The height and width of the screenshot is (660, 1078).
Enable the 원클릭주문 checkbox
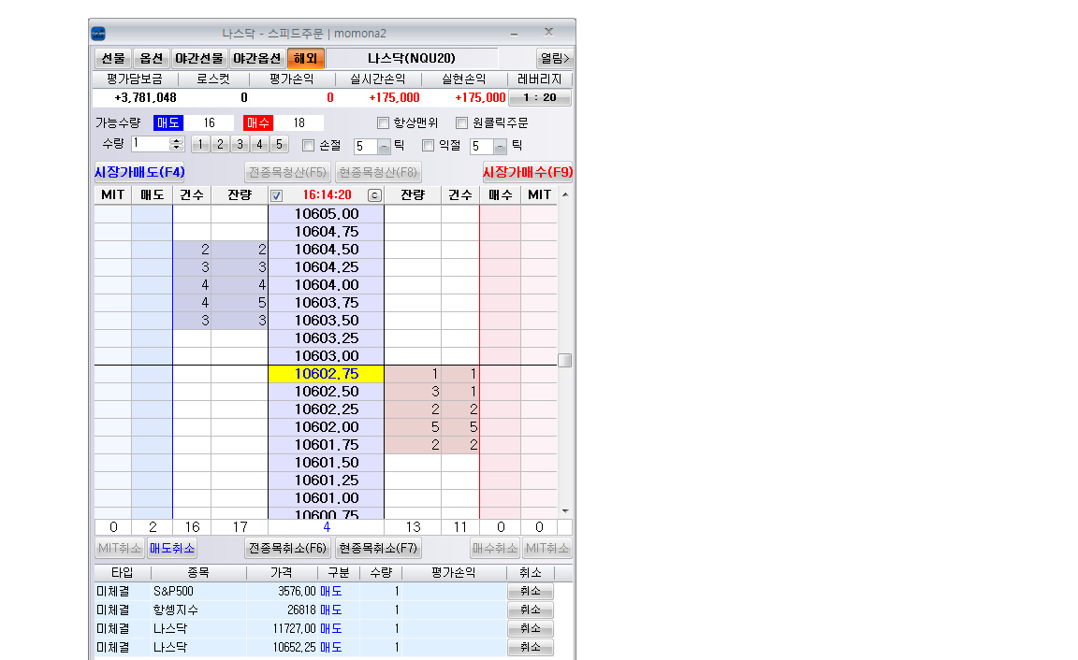click(x=461, y=122)
